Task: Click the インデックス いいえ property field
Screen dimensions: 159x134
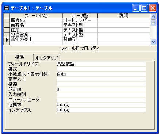Action: click(x=101, y=110)
